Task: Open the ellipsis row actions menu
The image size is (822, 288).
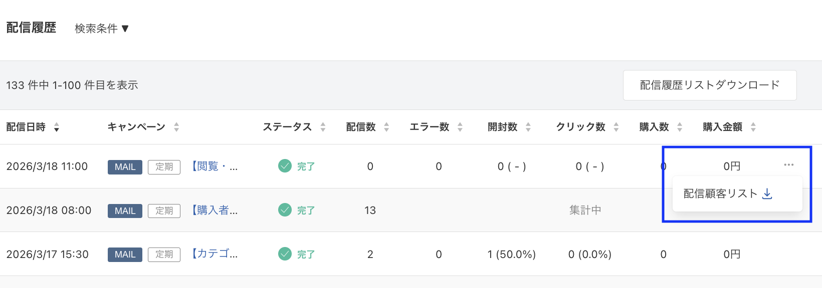Action: tap(789, 165)
